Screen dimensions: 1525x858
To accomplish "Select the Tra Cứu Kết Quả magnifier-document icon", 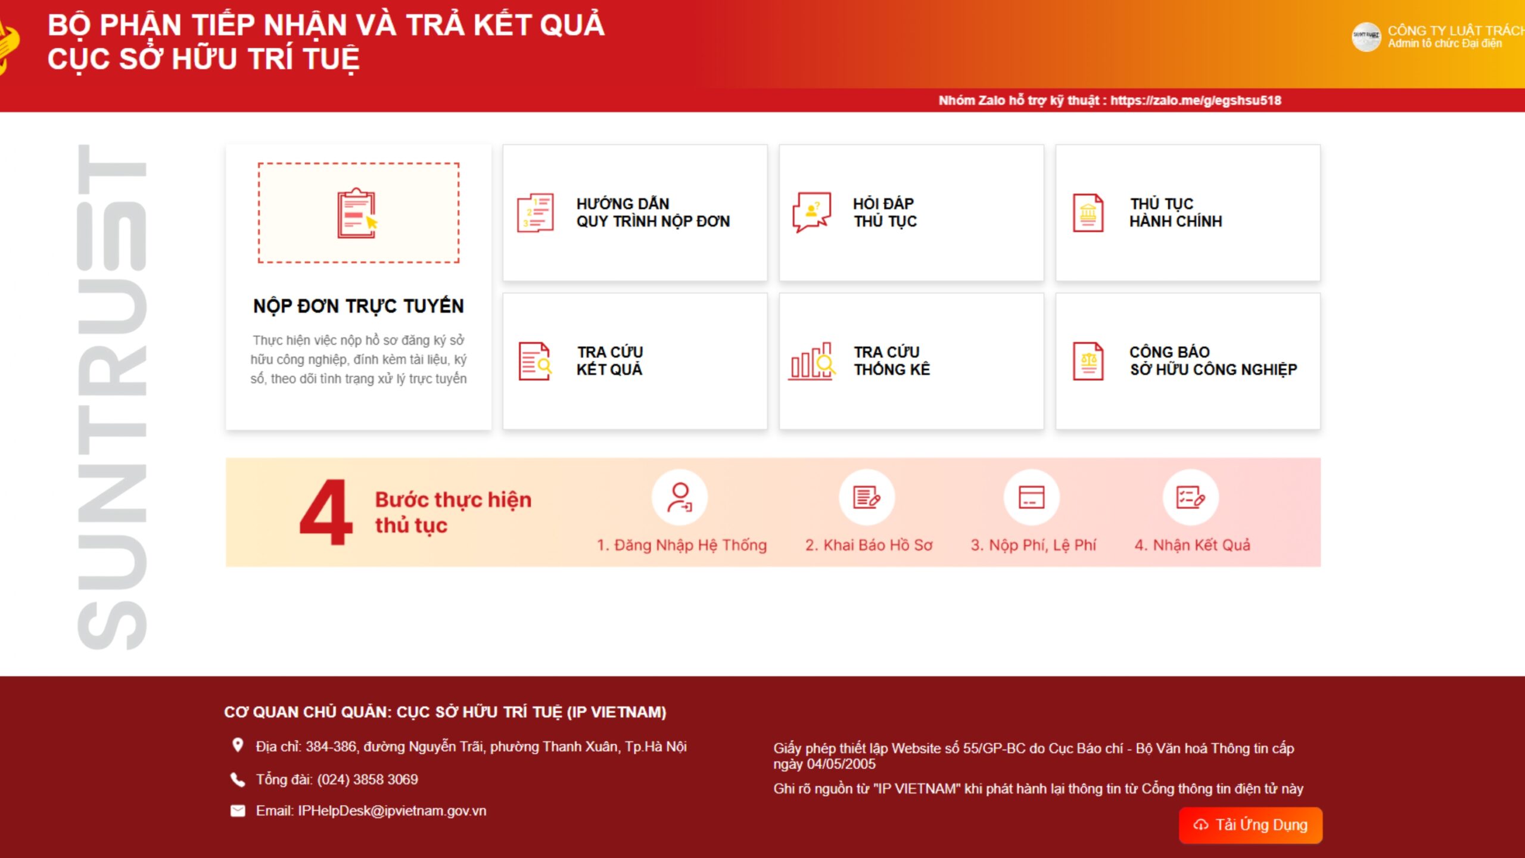I will coord(535,361).
